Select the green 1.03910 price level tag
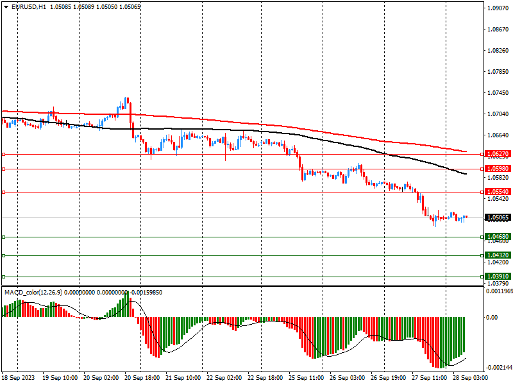Image resolution: width=513 pixels, height=385 pixels. [498, 277]
